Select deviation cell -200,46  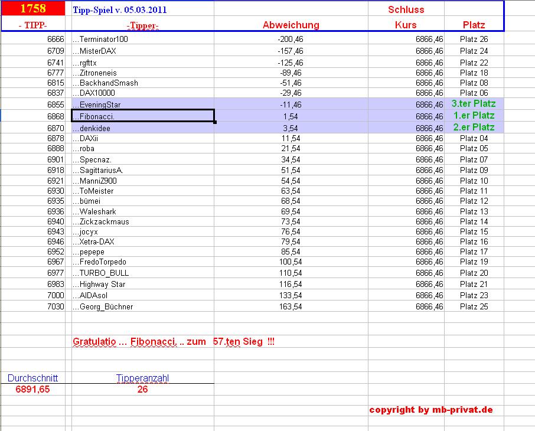[291, 39]
